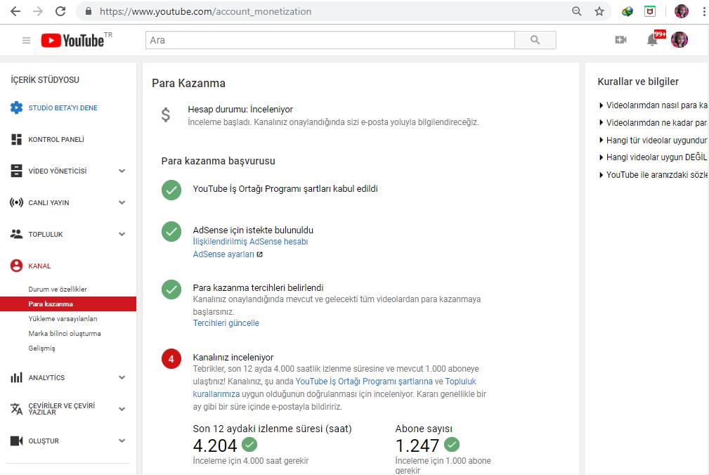The height and width of the screenshot is (475, 709).
Task: Expand Topluluk chevron
Action: 122,234
